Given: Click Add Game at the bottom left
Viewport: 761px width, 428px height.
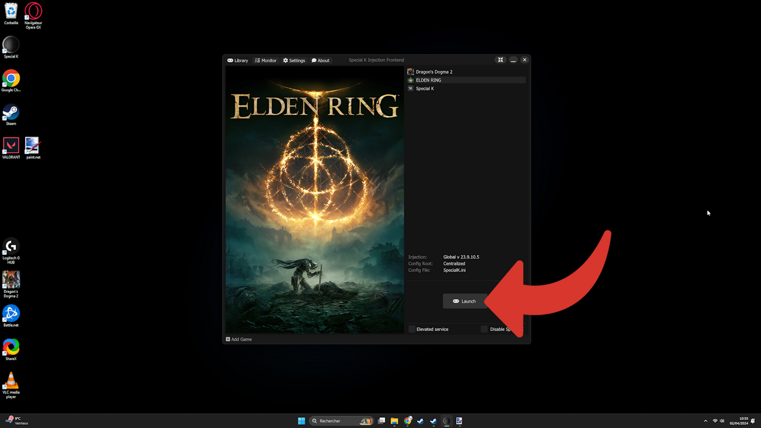Looking at the screenshot, I should point(239,339).
